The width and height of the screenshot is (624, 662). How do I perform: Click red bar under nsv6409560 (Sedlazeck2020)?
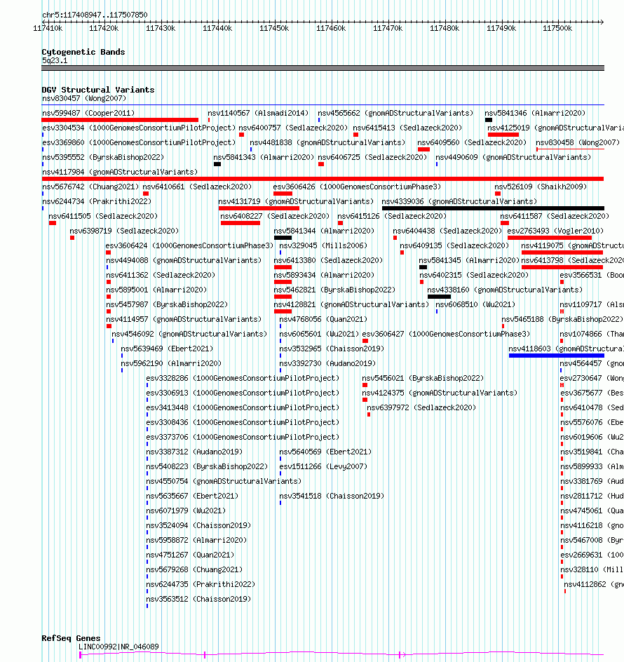click(x=423, y=149)
